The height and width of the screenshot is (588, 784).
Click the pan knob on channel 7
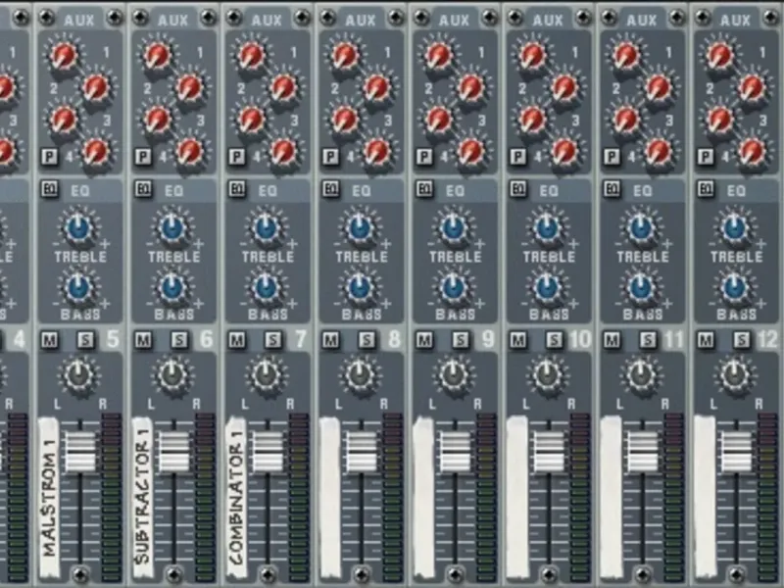click(x=267, y=375)
